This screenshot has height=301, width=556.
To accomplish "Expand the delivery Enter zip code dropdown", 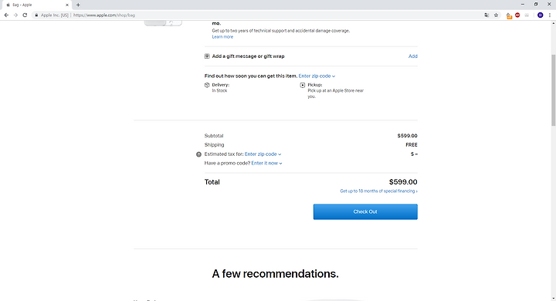I will click(317, 76).
